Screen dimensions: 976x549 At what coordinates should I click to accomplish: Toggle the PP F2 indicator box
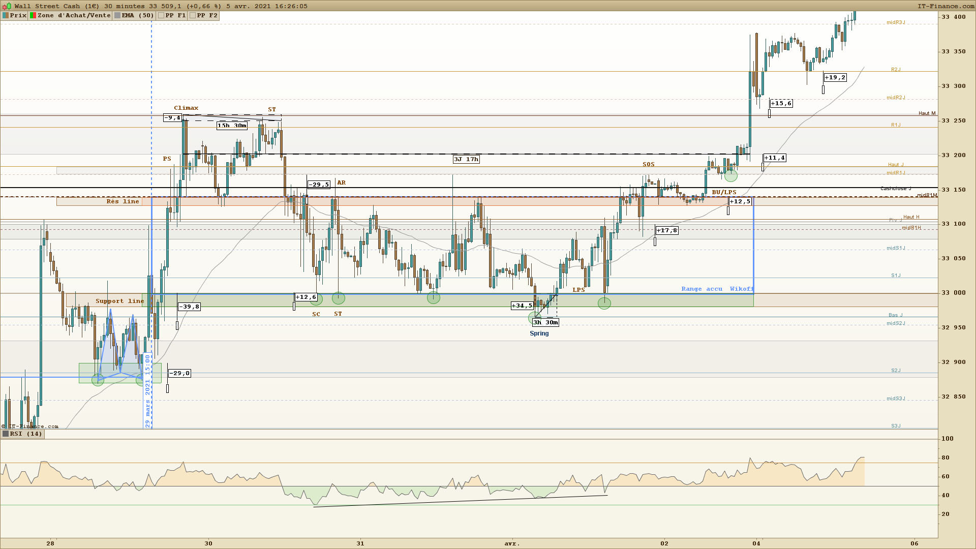click(x=193, y=15)
